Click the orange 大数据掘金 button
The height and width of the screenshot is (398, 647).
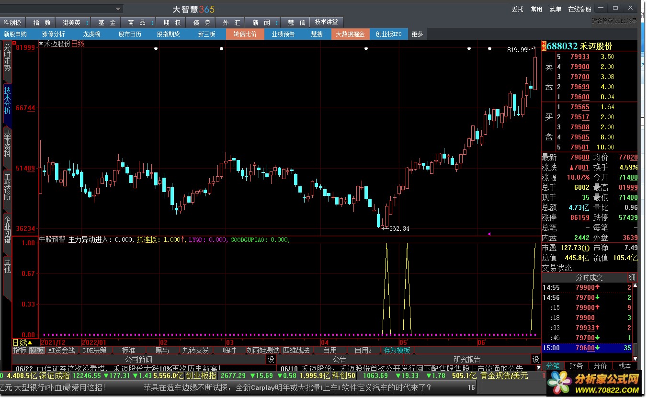(350, 34)
